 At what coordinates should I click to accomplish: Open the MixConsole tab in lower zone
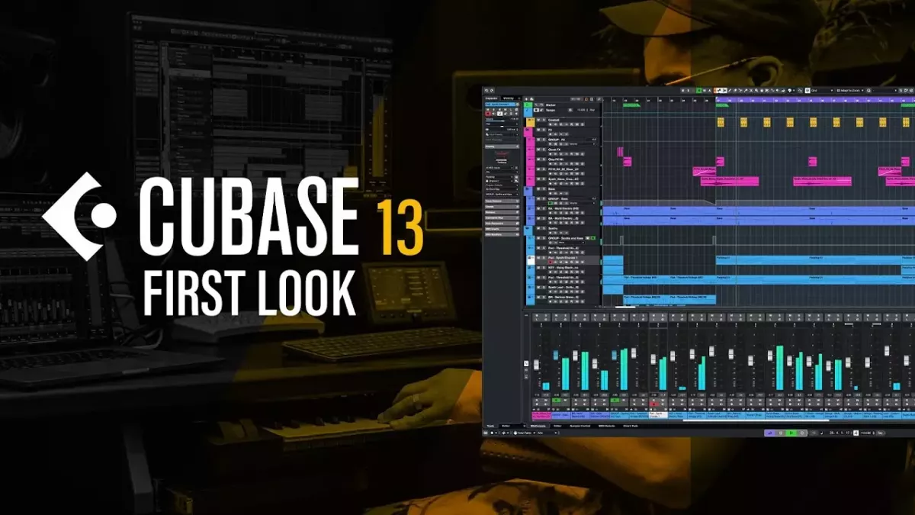pyautogui.click(x=538, y=426)
